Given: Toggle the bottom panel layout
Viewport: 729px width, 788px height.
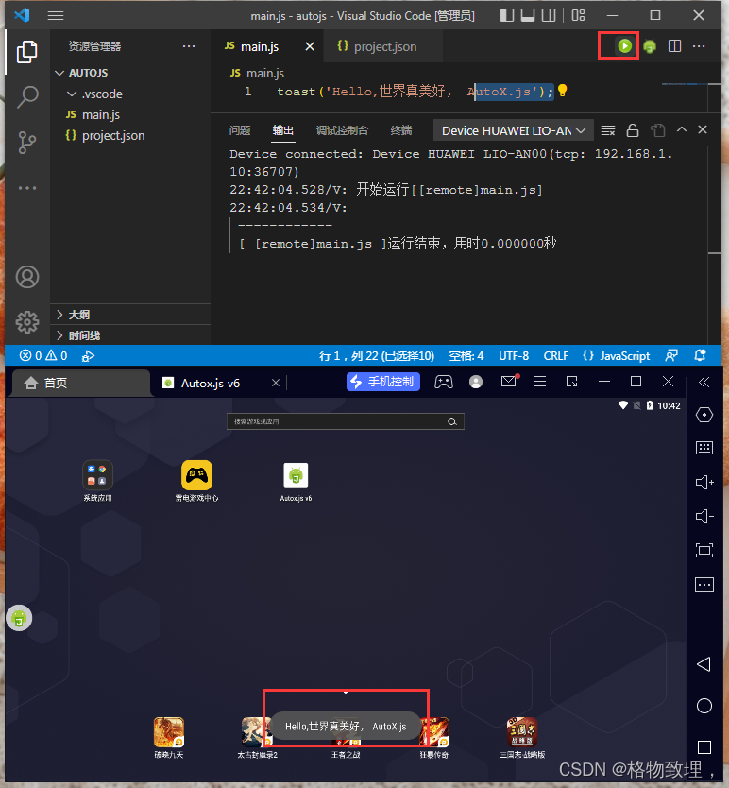Looking at the screenshot, I should [x=528, y=15].
